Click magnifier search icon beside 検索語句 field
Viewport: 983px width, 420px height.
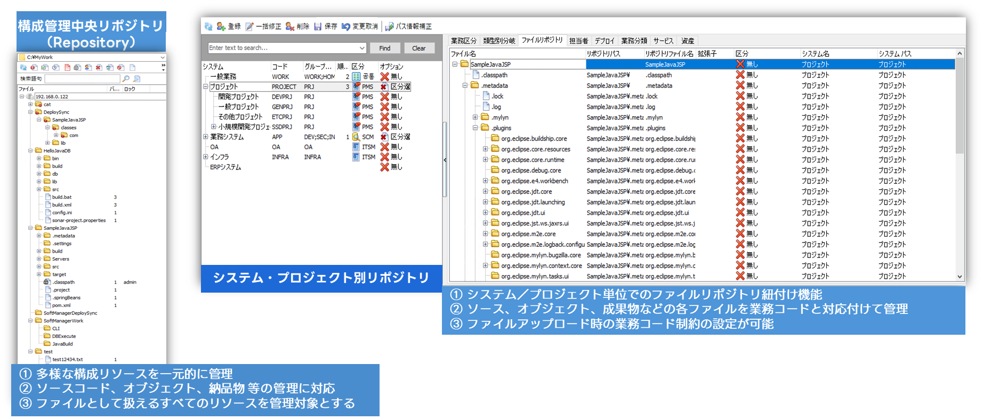tap(126, 78)
